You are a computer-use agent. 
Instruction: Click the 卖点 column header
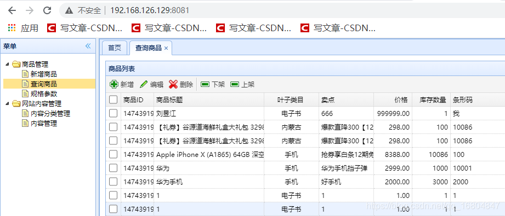point(346,100)
